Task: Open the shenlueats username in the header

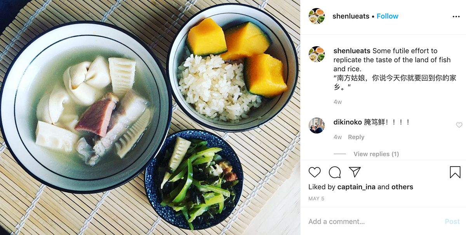Action: click(x=351, y=16)
